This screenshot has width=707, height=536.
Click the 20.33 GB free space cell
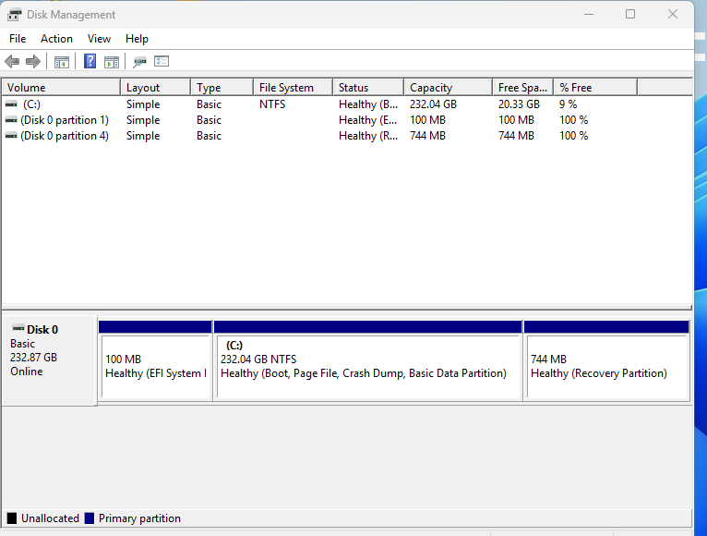519,104
